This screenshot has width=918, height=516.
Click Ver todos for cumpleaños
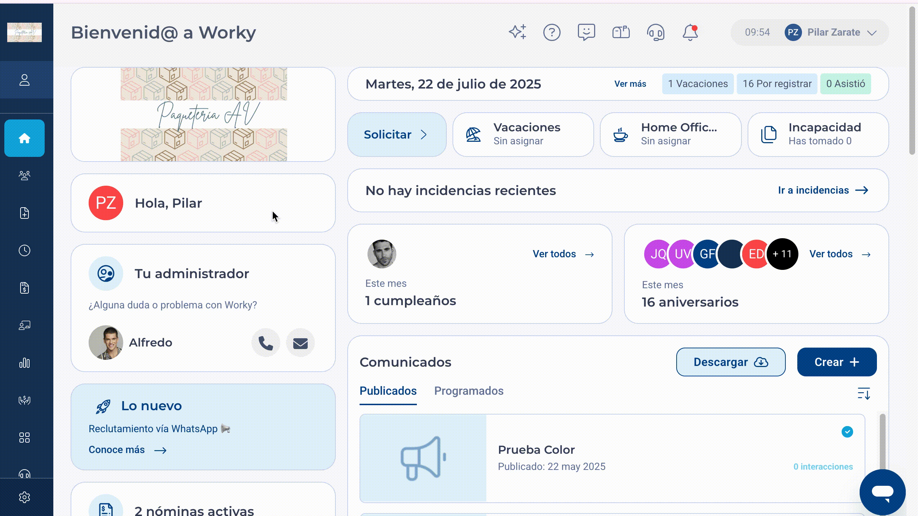pyautogui.click(x=563, y=254)
